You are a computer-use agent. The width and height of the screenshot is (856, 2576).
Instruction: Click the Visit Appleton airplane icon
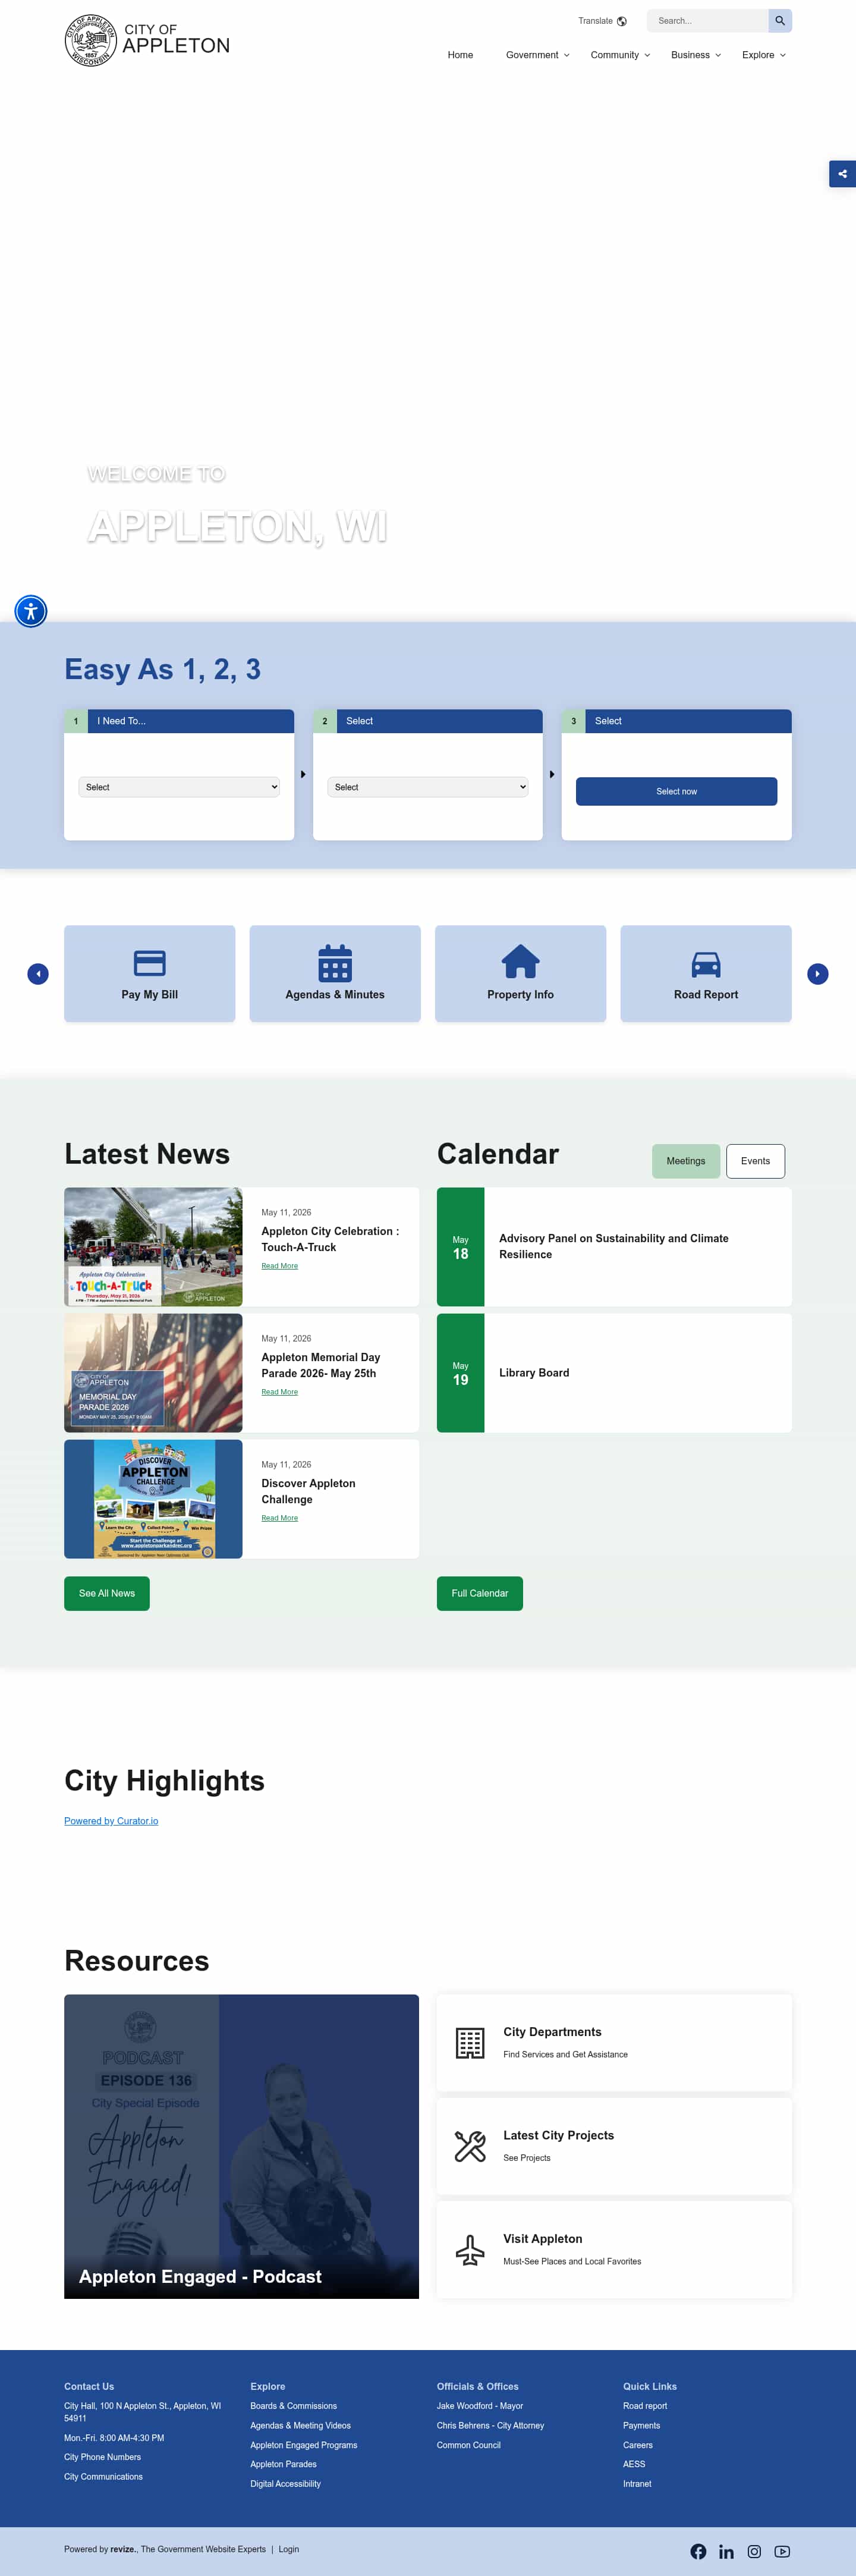[470, 2250]
